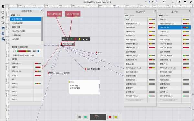Click the checkmark icon in node toolbar
The width and height of the screenshot is (194, 121).
[84, 39]
